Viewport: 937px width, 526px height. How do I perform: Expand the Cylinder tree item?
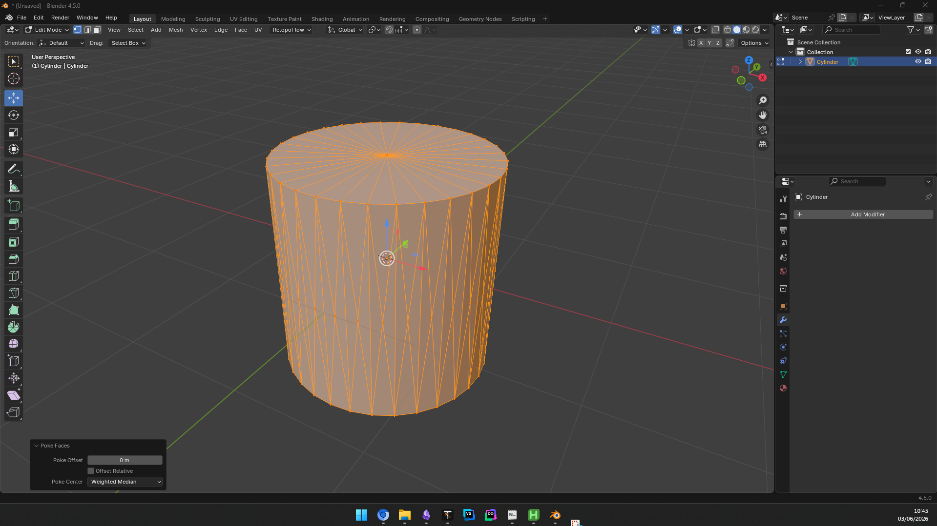(x=800, y=62)
